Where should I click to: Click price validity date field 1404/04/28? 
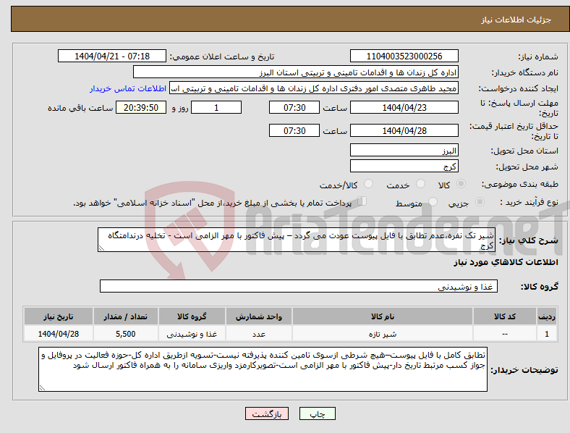[404, 130]
